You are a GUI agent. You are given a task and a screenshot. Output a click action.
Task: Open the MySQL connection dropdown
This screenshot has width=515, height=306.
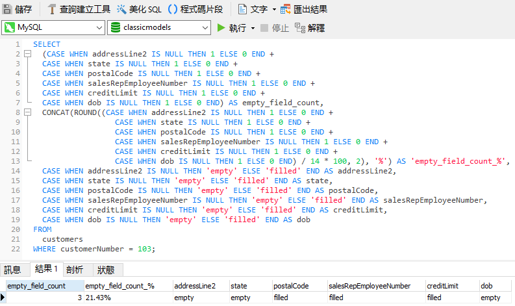[x=99, y=28]
